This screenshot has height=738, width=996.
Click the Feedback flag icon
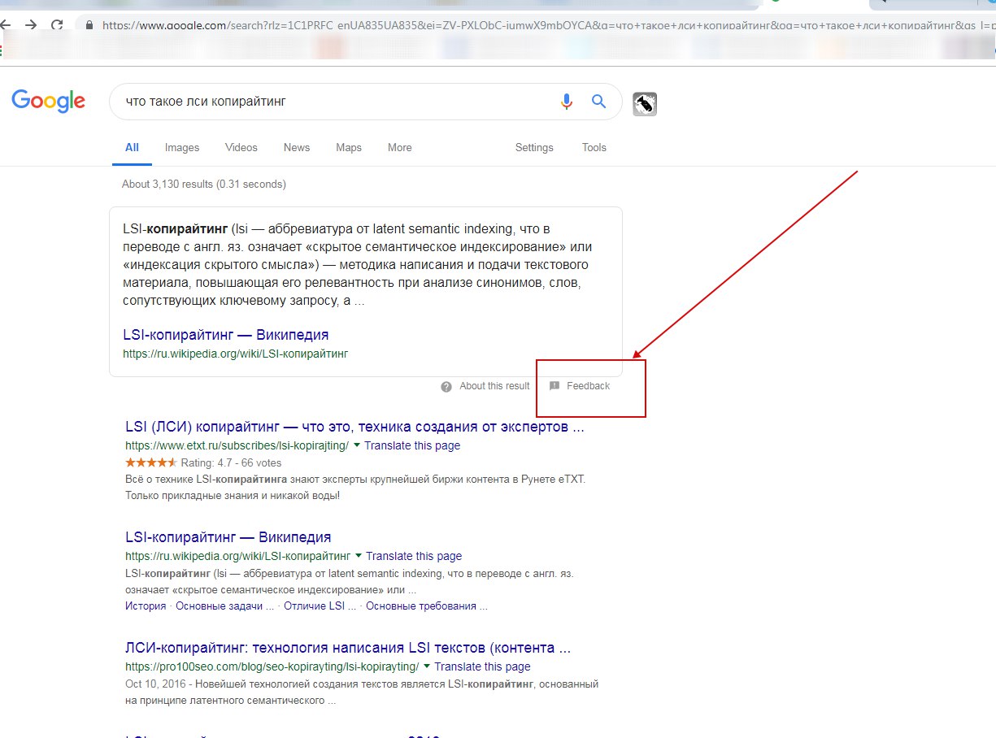[x=555, y=386]
